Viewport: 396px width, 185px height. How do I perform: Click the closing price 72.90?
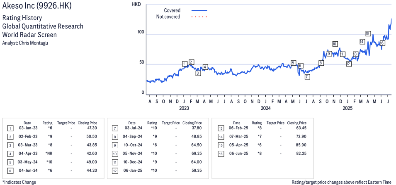(301, 137)
